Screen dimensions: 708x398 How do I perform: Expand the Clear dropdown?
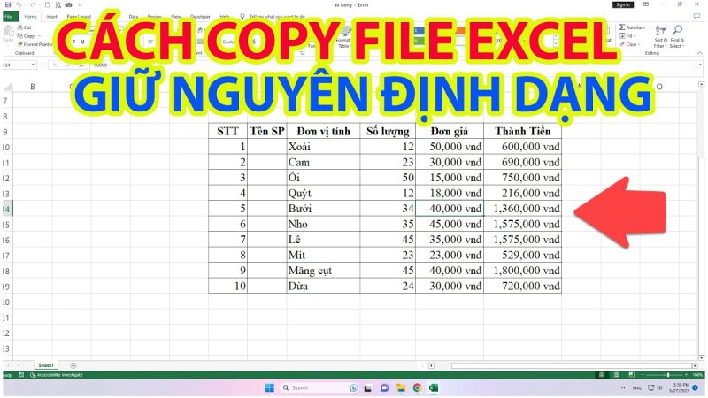639,44
